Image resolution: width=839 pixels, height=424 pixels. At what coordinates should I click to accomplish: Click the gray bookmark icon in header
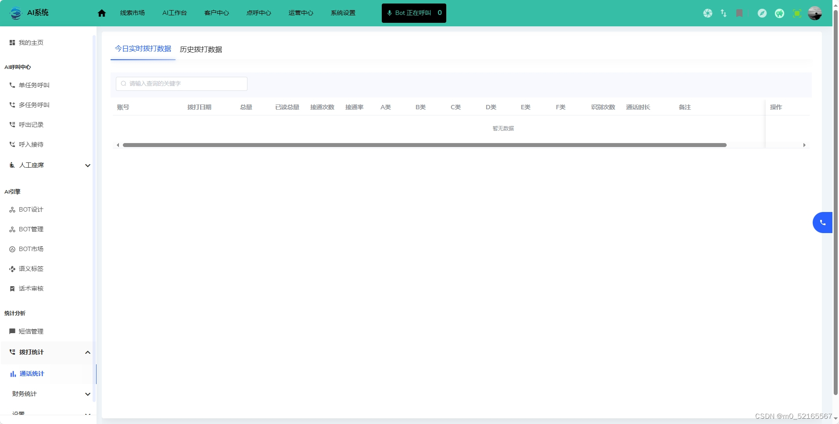click(x=739, y=13)
